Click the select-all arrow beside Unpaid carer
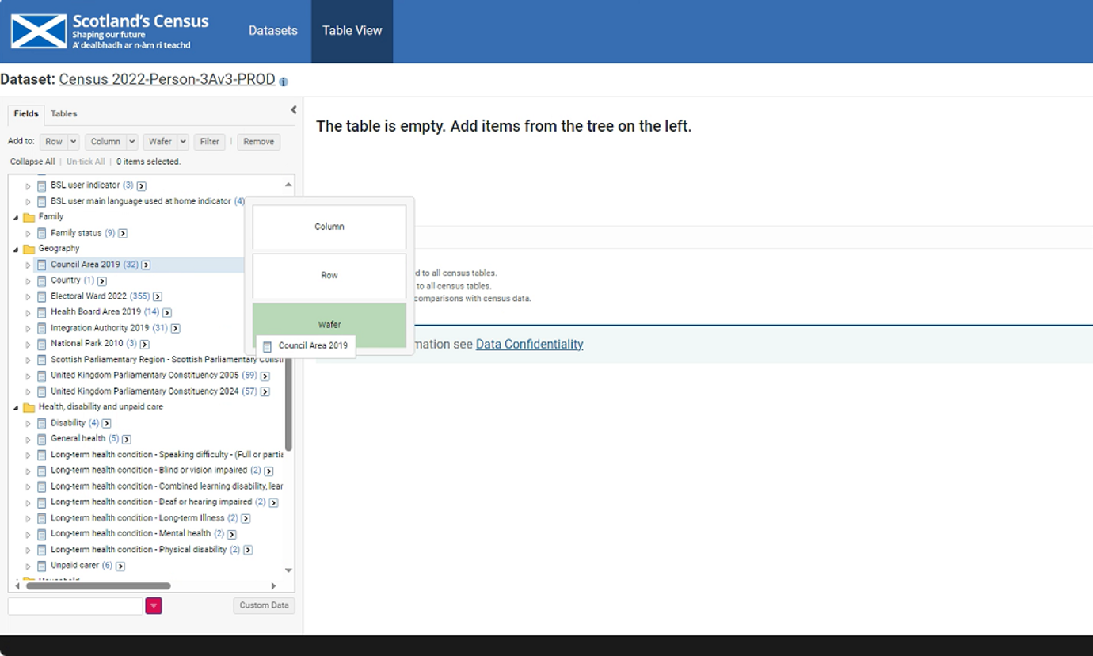Viewport: 1093px width, 656px height. click(120, 566)
